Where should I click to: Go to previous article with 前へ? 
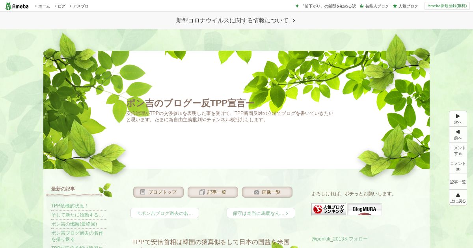click(x=458, y=135)
